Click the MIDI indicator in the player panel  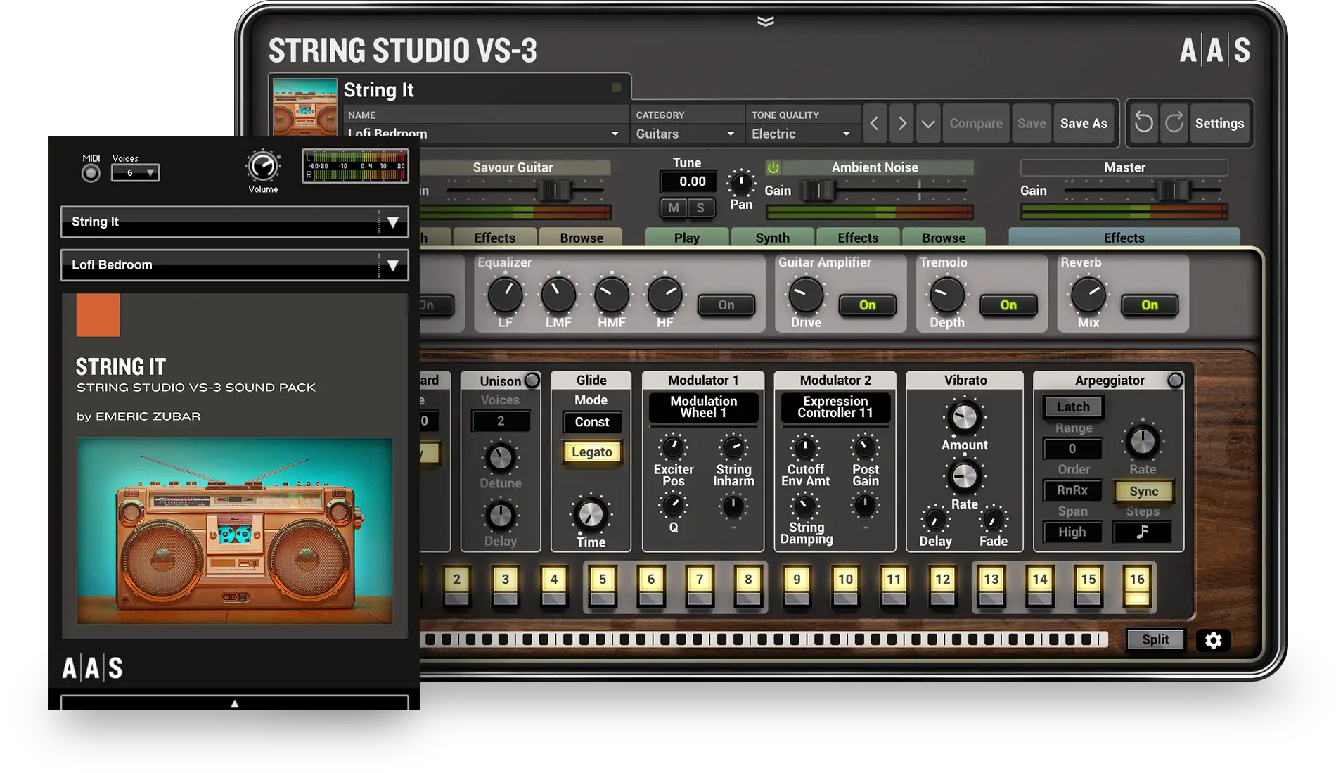point(91,173)
